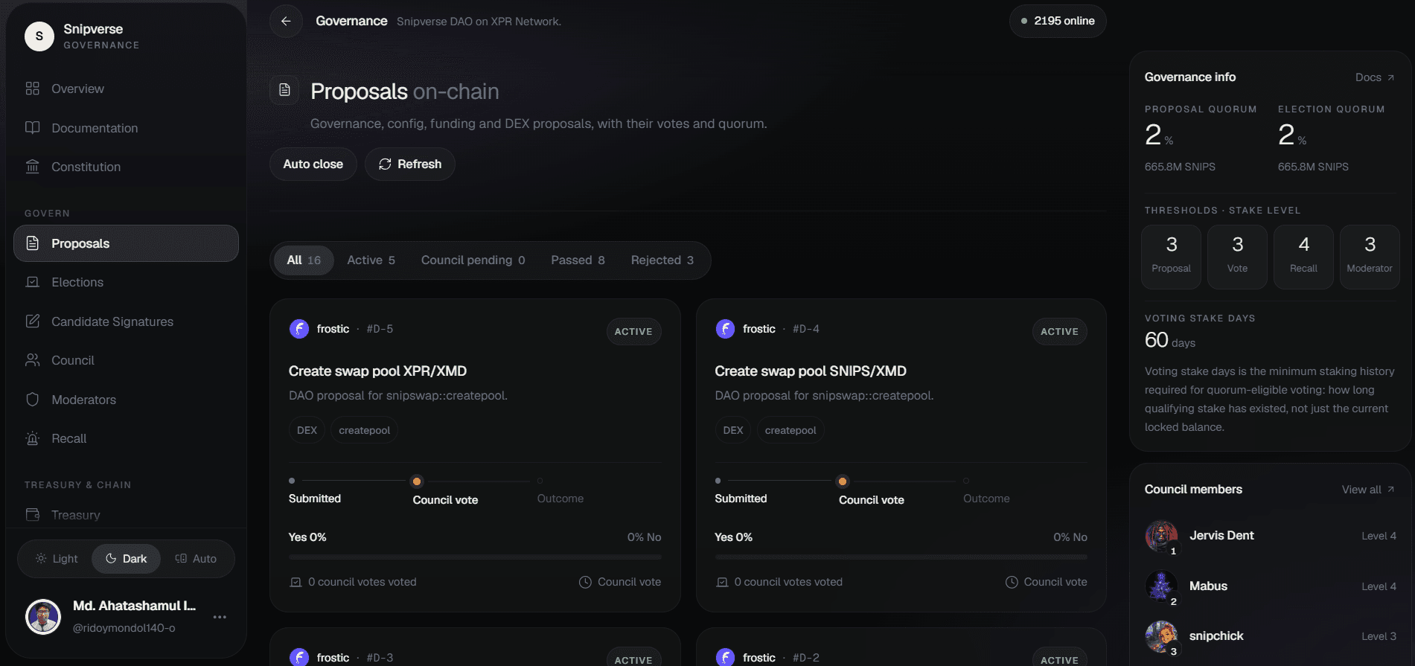This screenshot has width=1415, height=666.
Task: Refresh the proposals list
Action: tap(410, 164)
